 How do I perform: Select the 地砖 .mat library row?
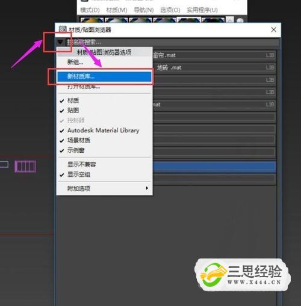(214, 67)
